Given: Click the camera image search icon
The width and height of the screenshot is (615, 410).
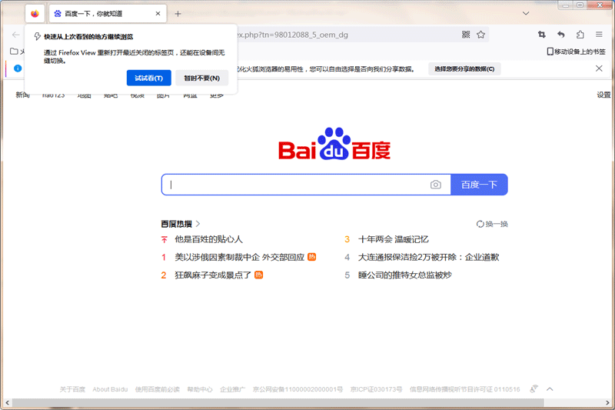Looking at the screenshot, I should pos(436,185).
